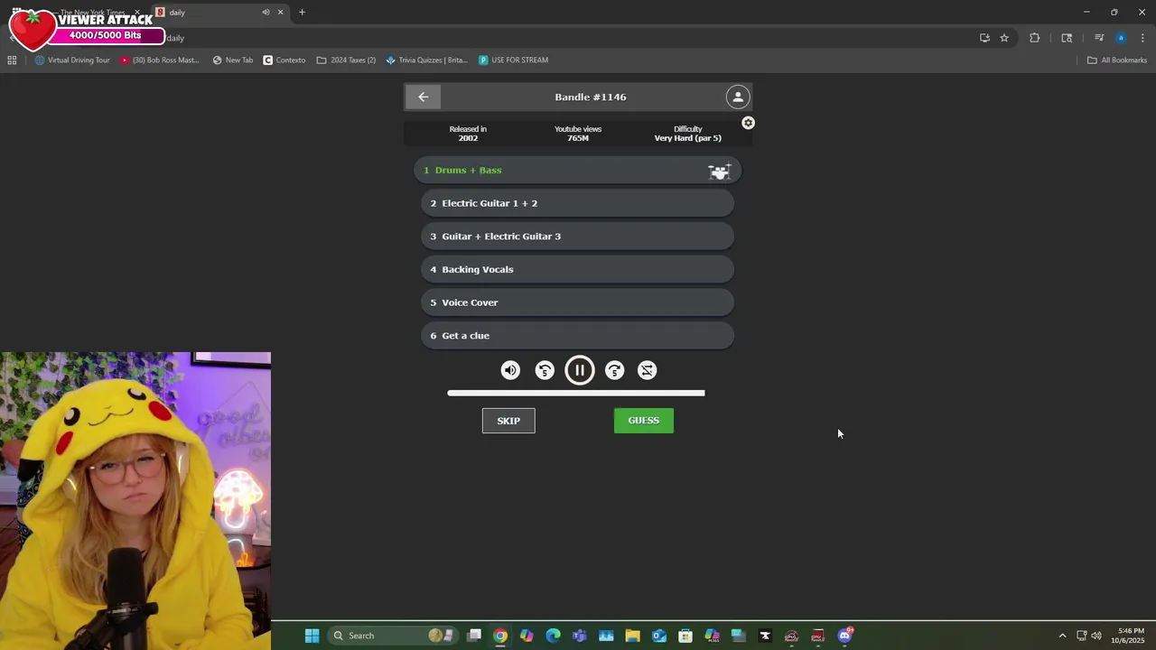Open the New Tab bookmark

pyautogui.click(x=233, y=60)
